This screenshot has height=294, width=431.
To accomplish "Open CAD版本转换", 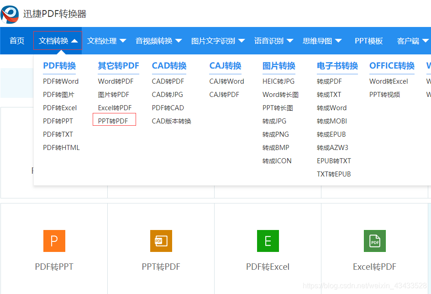I will click(172, 121).
